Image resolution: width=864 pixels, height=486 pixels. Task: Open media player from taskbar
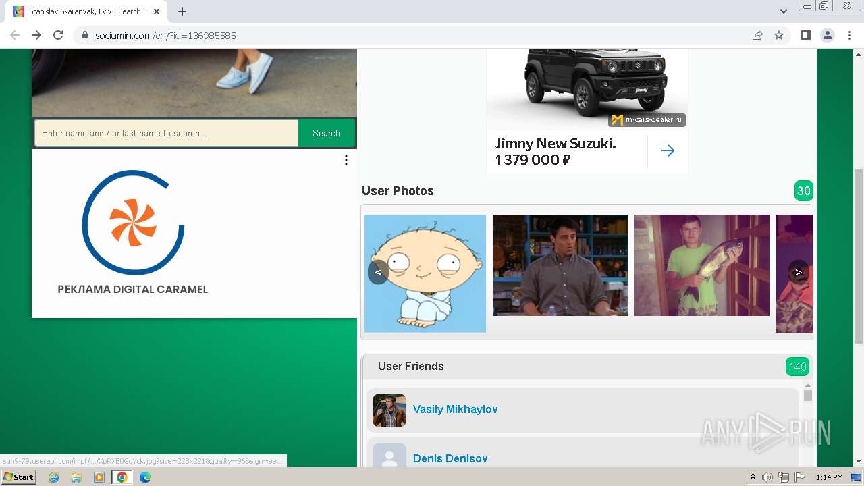tap(99, 477)
